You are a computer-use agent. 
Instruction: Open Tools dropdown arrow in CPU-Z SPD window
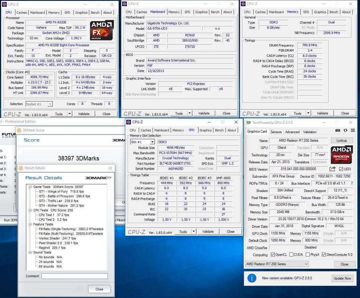coord(194,232)
